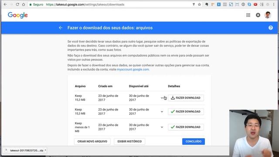Open the Chrome three-dot menu

[274, 4]
